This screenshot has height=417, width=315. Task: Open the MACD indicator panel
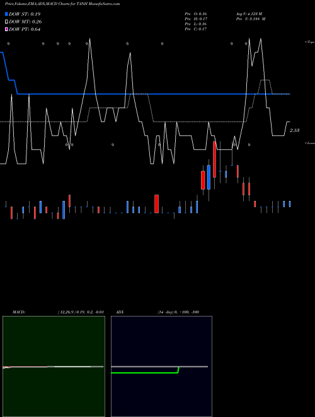click(x=54, y=366)
